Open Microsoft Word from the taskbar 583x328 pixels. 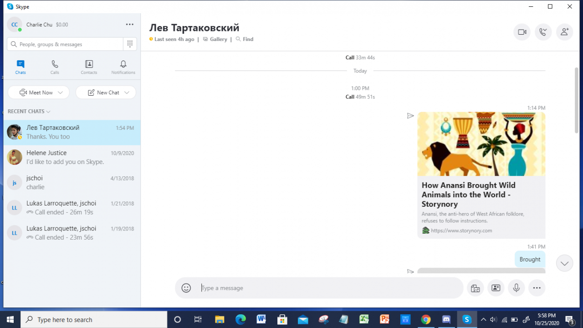[x=261, y=319]
